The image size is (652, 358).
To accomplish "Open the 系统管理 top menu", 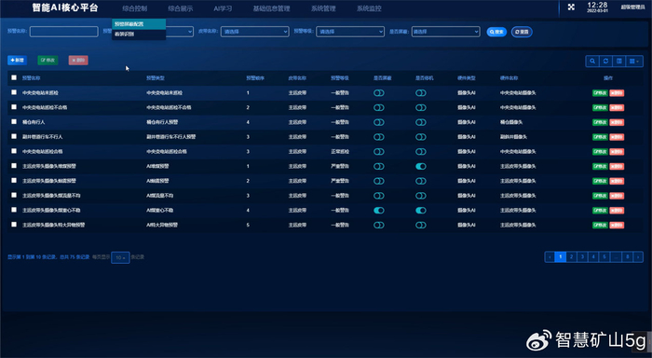I will 323,8.
